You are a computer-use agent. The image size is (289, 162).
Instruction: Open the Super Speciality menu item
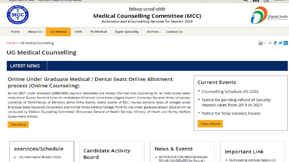click(x=127, y=32)
